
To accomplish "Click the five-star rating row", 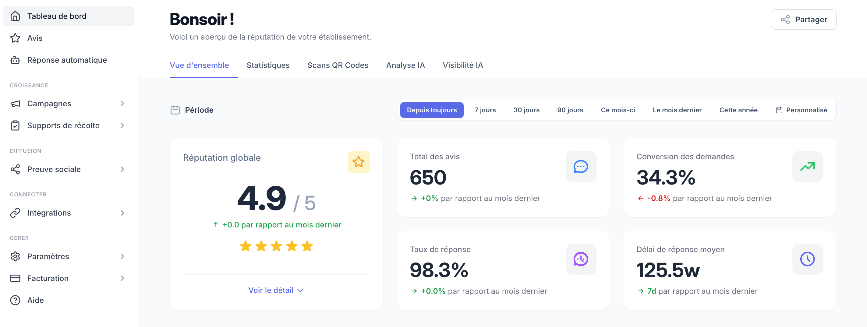I will 276,246.
